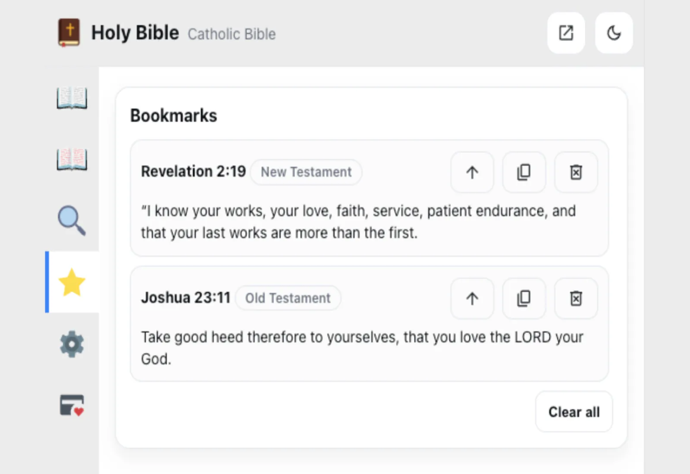Viewport: 690px width, 474px height.
Task: Toggle dark mode with the moon icon
Action: [x=614, y=33]
